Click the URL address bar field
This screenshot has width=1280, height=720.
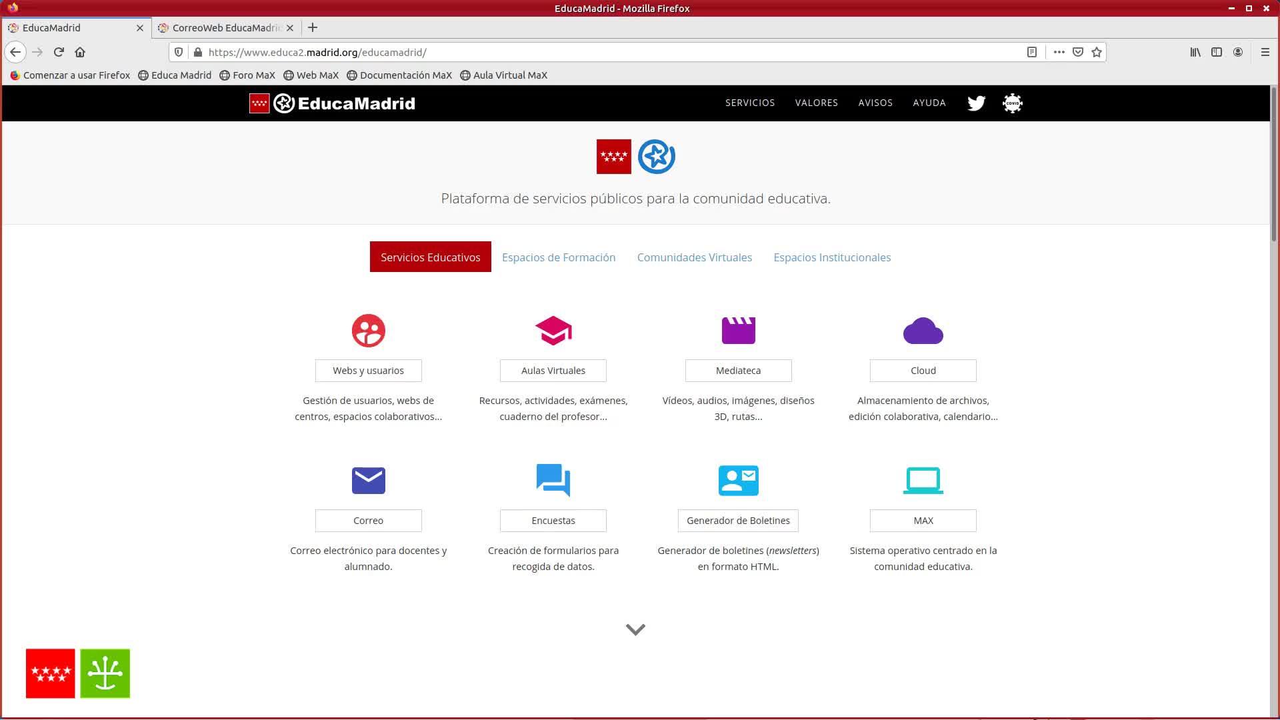(x=600, y=52)
